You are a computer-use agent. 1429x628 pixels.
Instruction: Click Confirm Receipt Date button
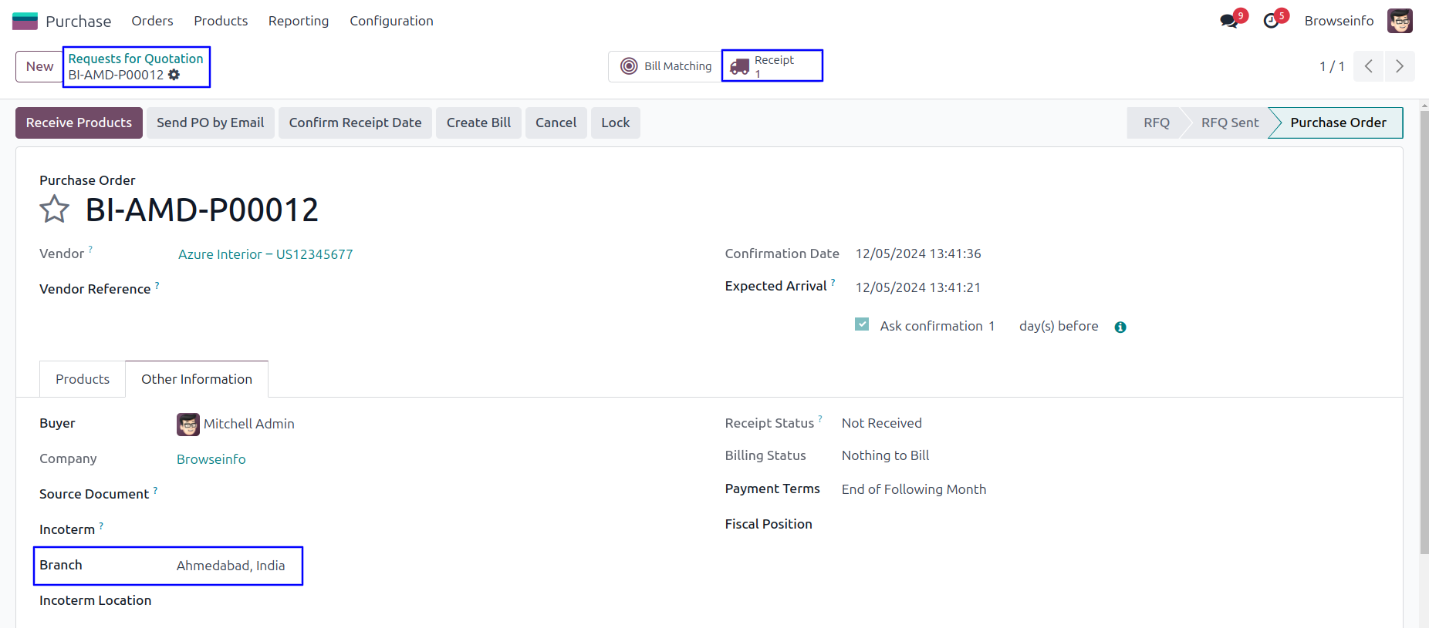[355, 123]
